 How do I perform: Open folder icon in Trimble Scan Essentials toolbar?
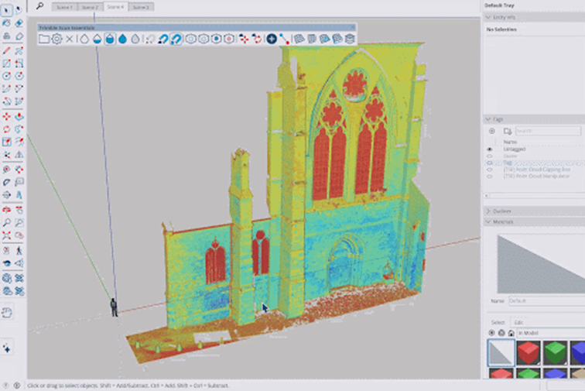coord(44,38)
